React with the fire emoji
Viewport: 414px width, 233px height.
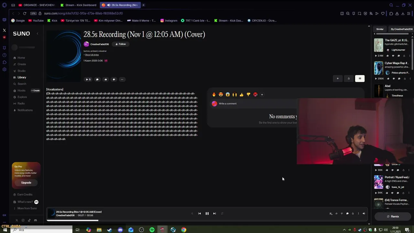[214, 94]
